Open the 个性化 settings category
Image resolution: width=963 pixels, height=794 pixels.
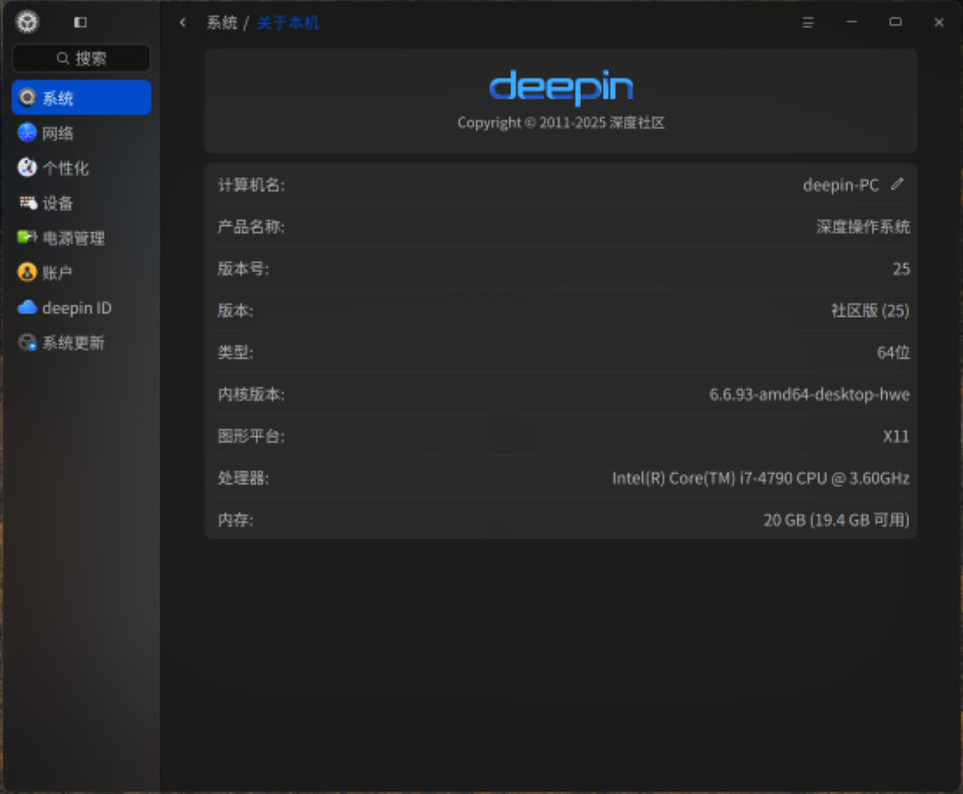click(x=81, y=168)
